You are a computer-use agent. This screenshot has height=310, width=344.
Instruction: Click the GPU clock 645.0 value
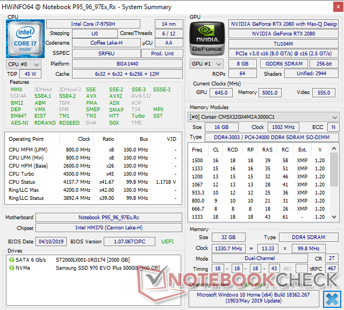221,93
